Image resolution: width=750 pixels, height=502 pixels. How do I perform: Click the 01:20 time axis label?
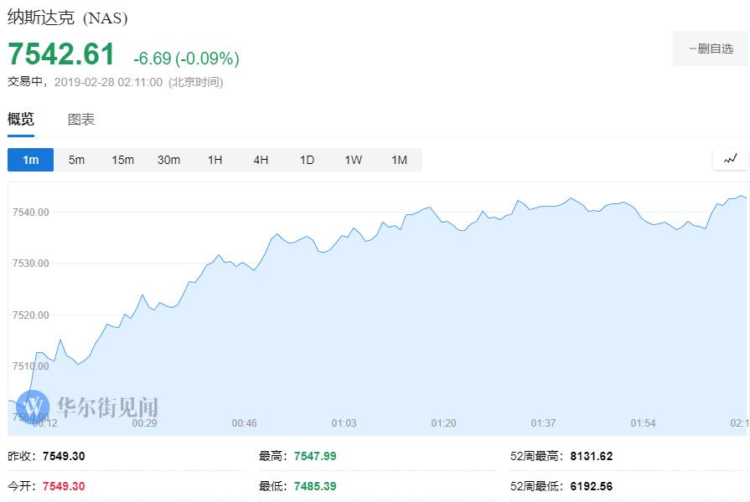pyautogui.click(x=443, y=423)
